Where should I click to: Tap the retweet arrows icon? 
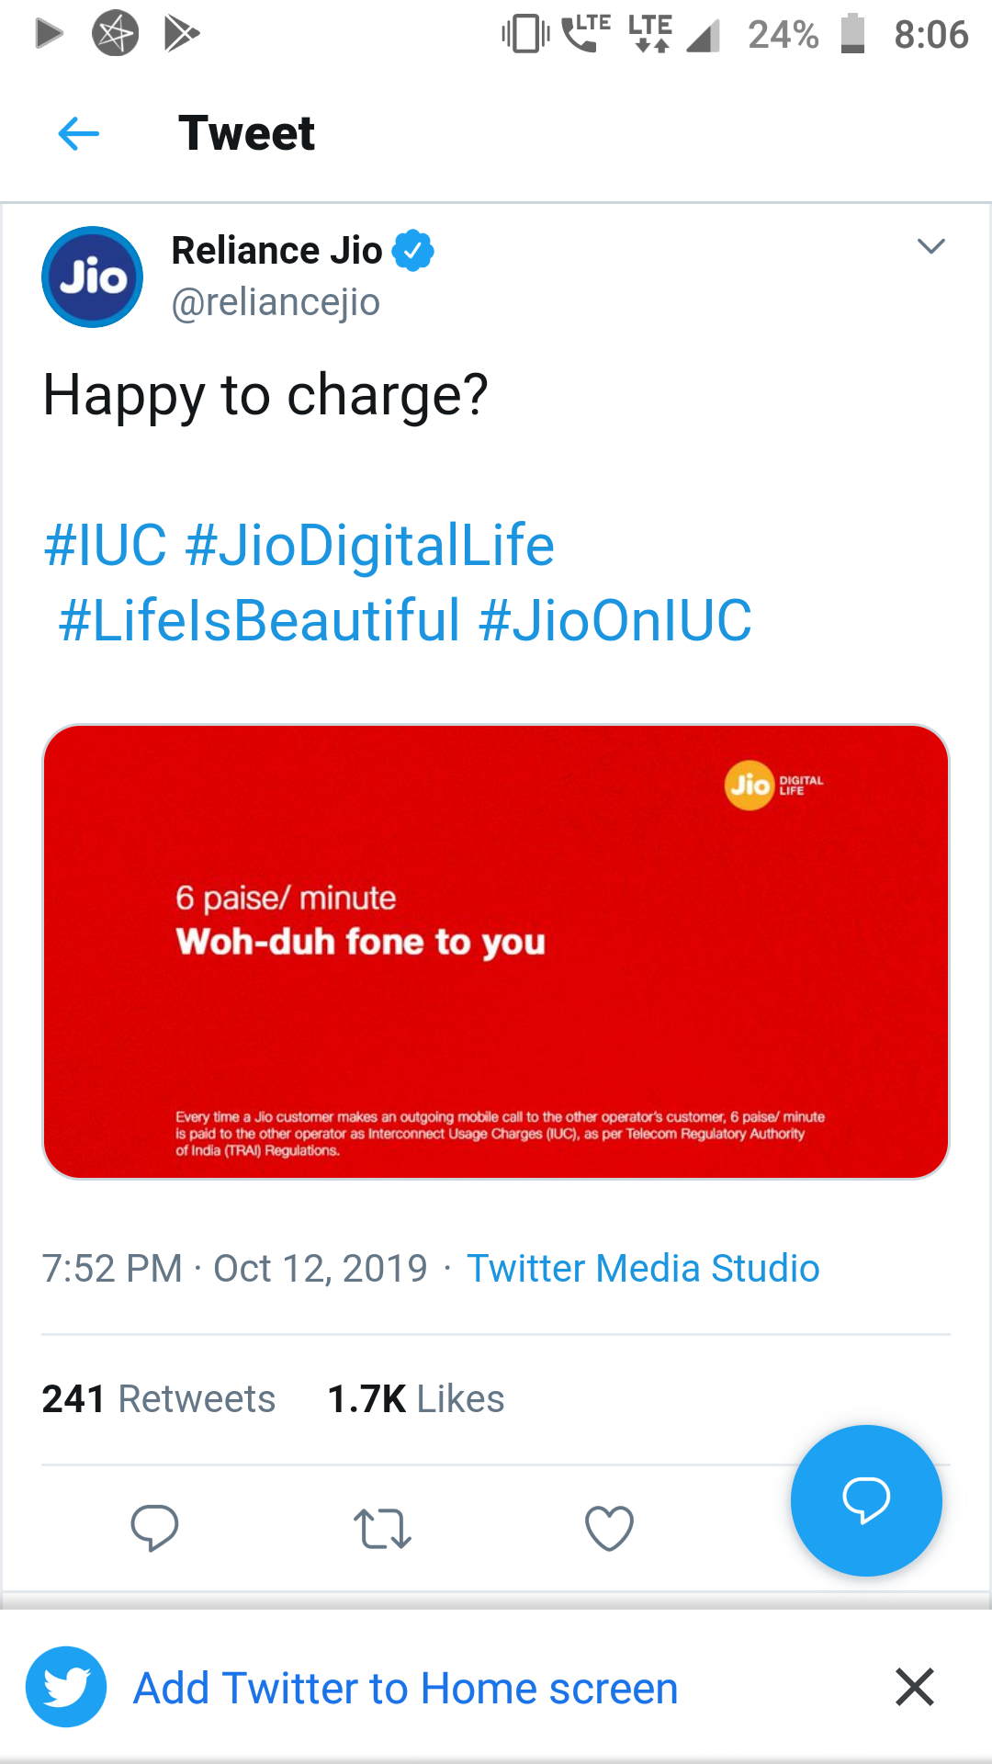tap(382, 1529)
